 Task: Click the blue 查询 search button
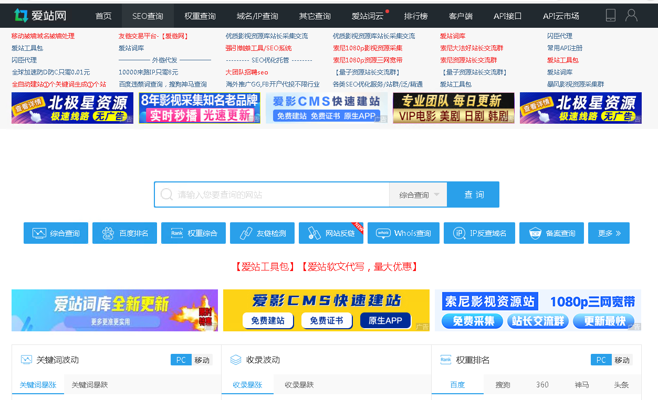point(473,194)
